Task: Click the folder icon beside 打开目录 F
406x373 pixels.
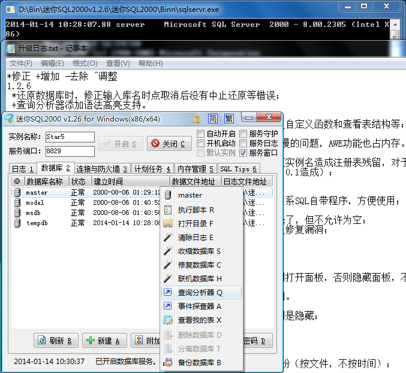Action: [x=168, y=223]
